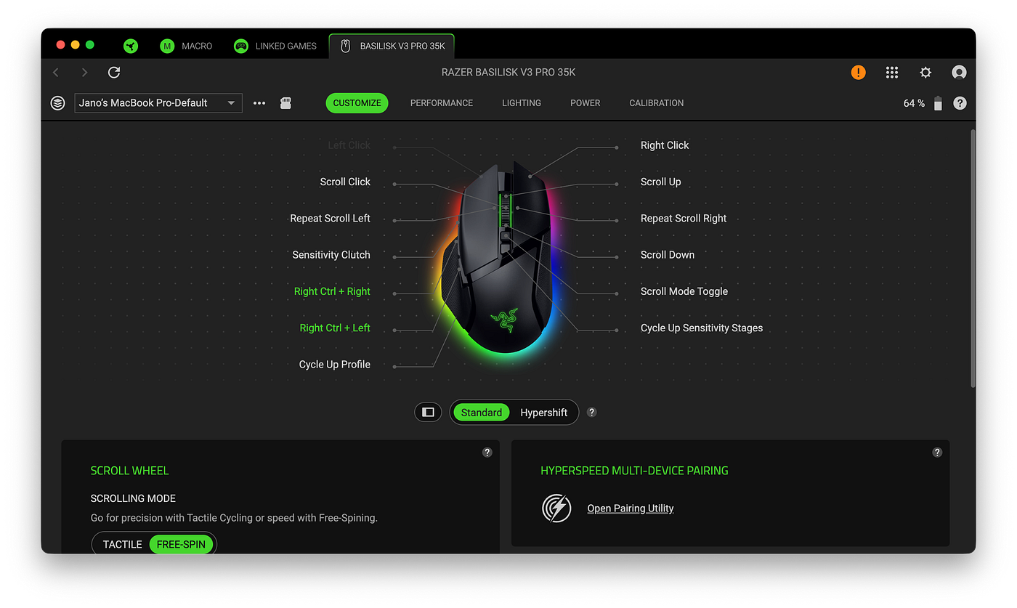Open the on-board memory chip icon
Screen dimensions: 1017x608
point(285,103)
